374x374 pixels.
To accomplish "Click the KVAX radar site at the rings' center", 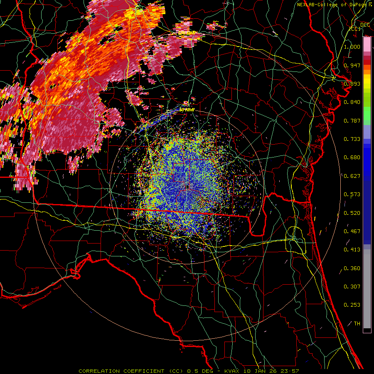I will (187, 187).
